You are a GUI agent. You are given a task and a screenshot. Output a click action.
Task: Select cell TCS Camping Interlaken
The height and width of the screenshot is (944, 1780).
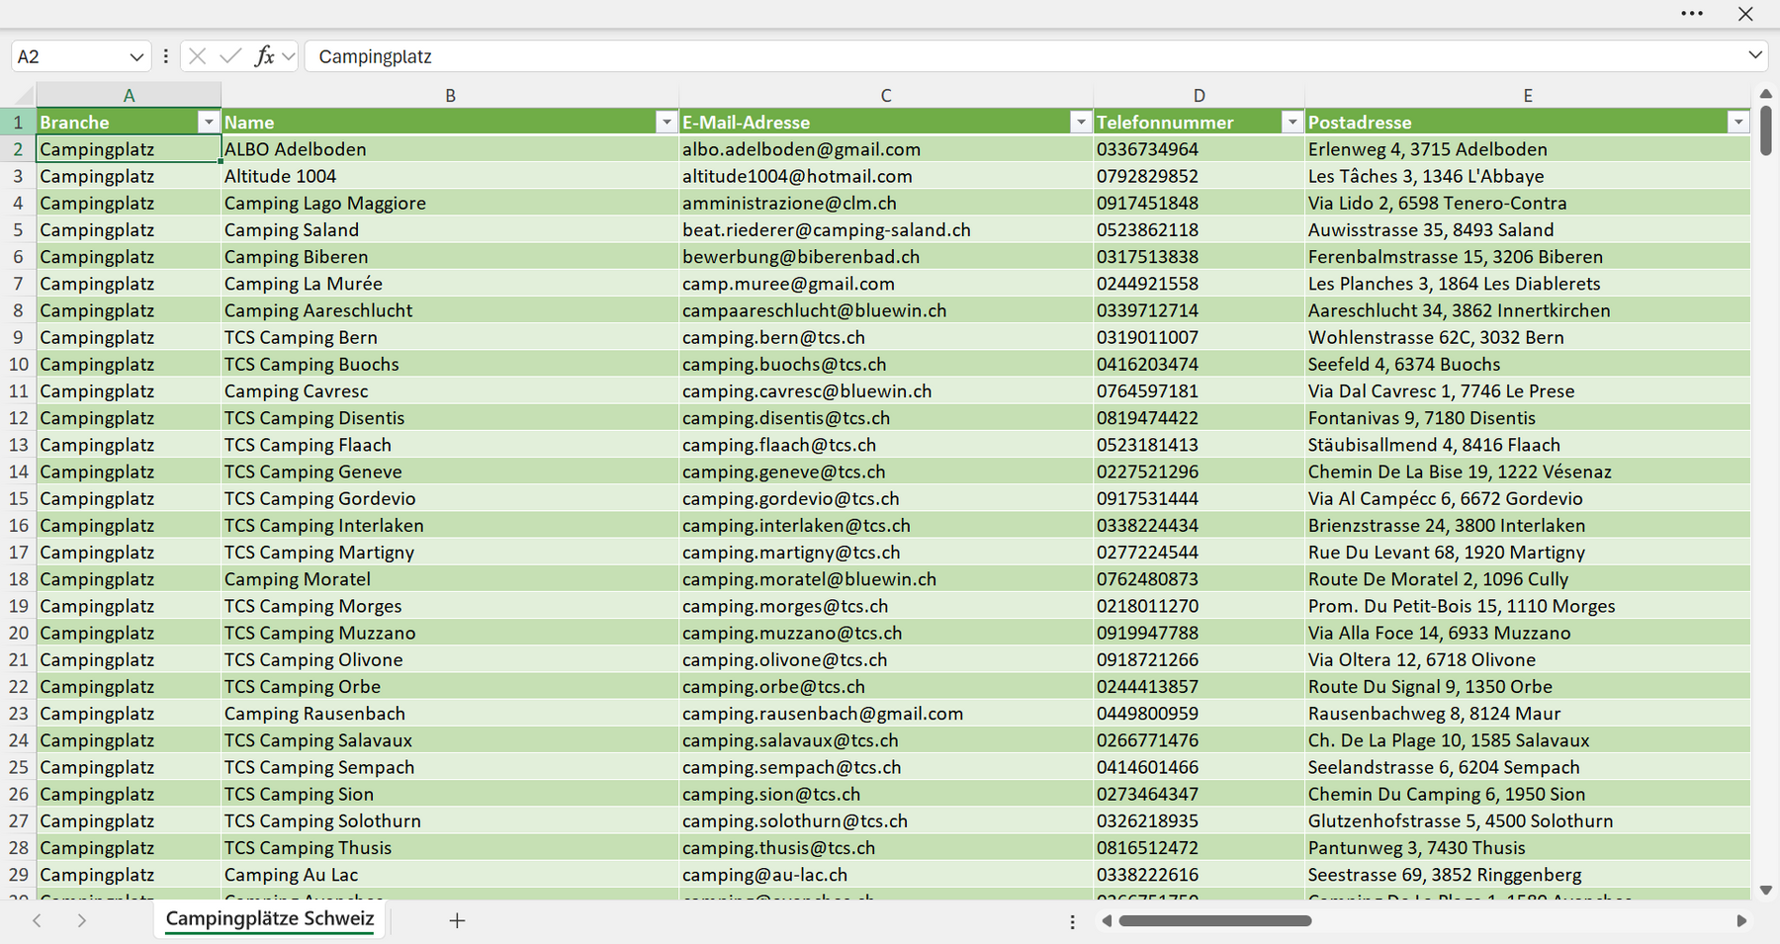[x=450, y=525]
